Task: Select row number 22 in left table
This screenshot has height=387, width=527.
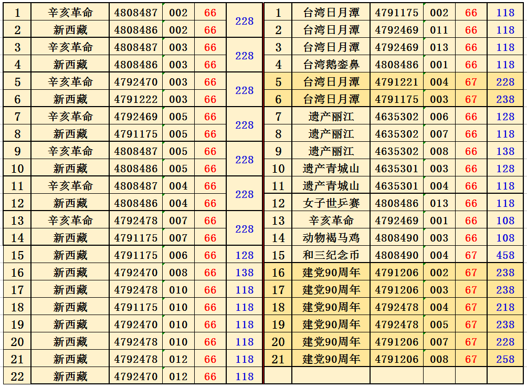Action: [x=17, y=376]
